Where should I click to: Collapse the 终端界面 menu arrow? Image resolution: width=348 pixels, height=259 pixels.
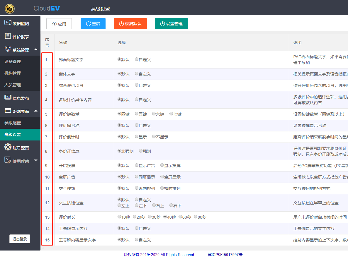(x=36, y=111)
